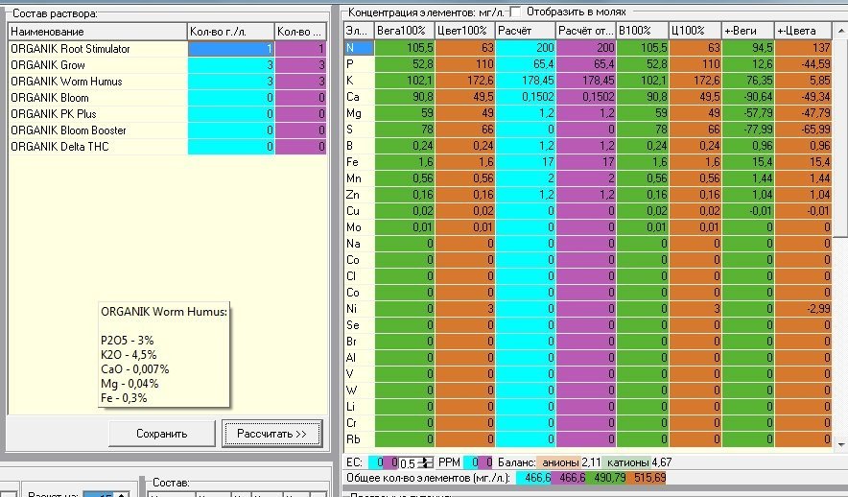
Task: Enable the 'Отобразить в молях' checkbox
Action: (515, 12)
